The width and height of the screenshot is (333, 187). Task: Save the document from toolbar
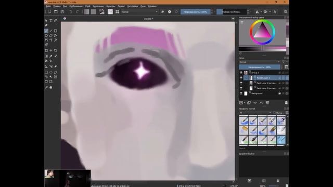pyautogui.click(x=62, y=11)
